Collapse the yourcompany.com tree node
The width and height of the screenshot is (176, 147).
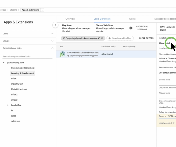pyautogui.click(x=4, y=63)
